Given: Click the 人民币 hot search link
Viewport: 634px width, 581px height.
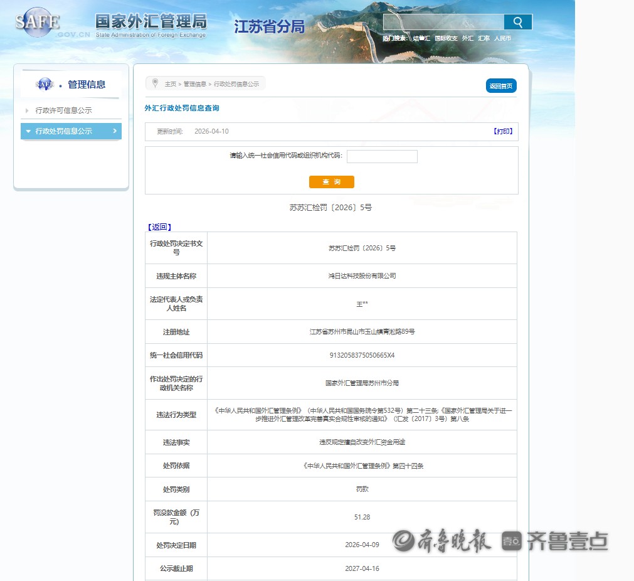Looking at the screenshot, I should click(x=502, y=38).
